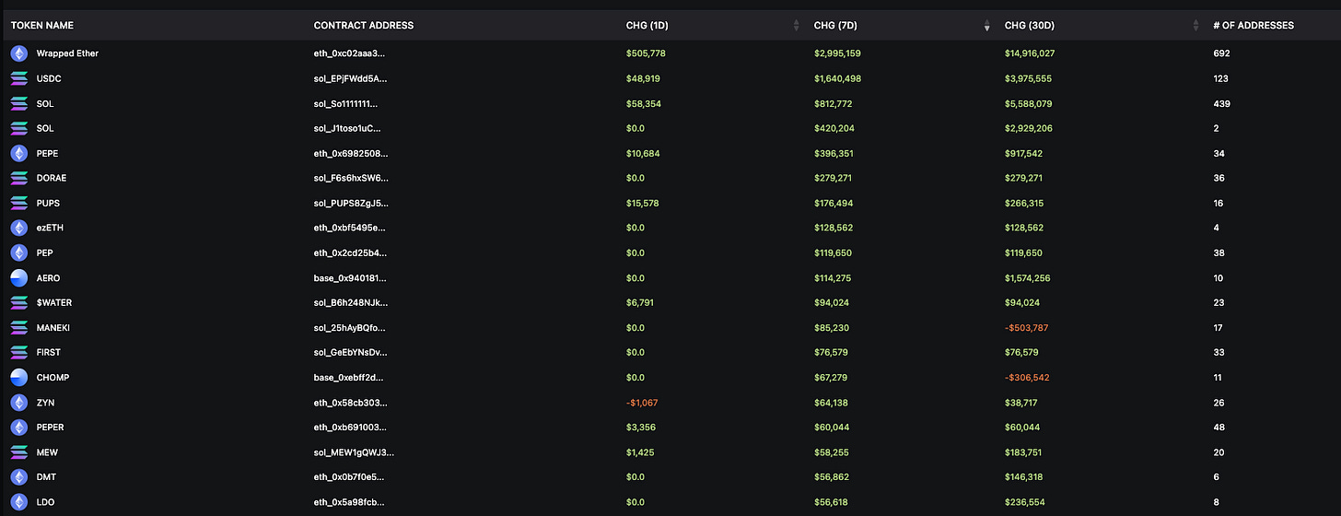Click the 1D change value $48,919
1341x516 pixels.
pos(643,78)
